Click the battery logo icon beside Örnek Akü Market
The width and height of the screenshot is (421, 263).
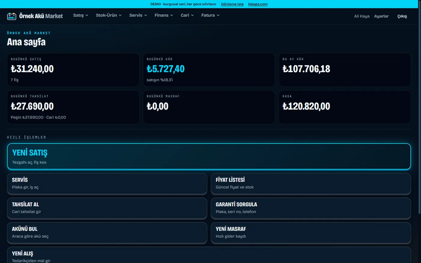click(12, 16)
